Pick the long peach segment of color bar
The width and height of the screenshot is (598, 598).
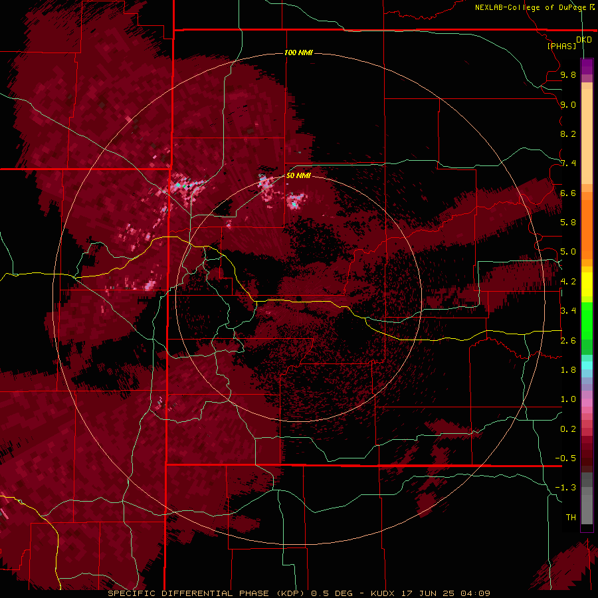pyautogui.click(x=587, y=137)
